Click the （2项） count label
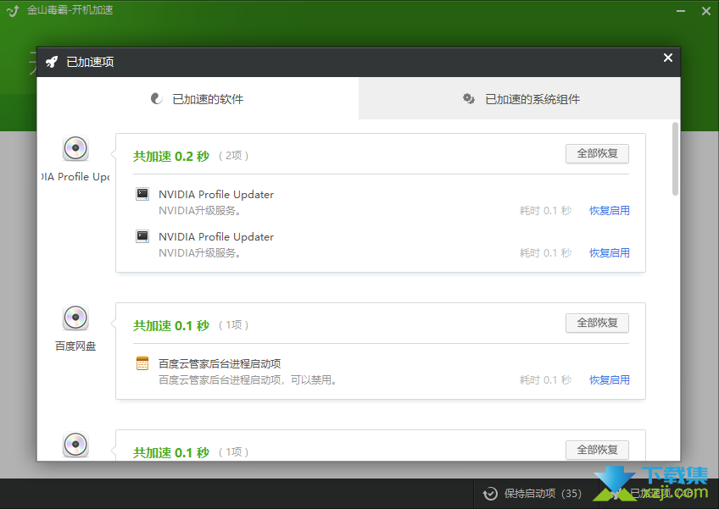Screen dimensions: 719x509 coord(234,156)
